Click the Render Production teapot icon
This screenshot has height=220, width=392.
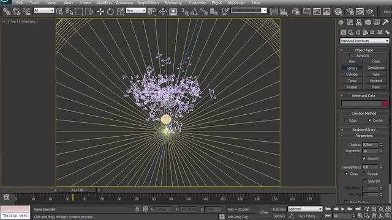point(370,12)
